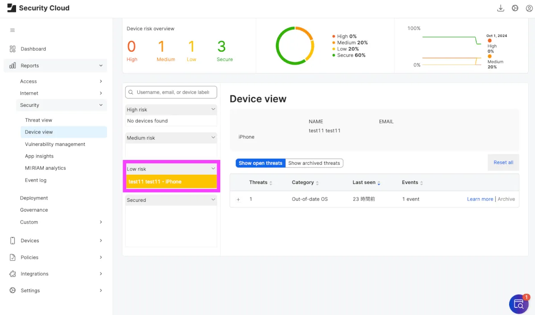Click the Integrations puzzle icon
The width and height of the screenshot is (535, 315).
pos(12,274)
